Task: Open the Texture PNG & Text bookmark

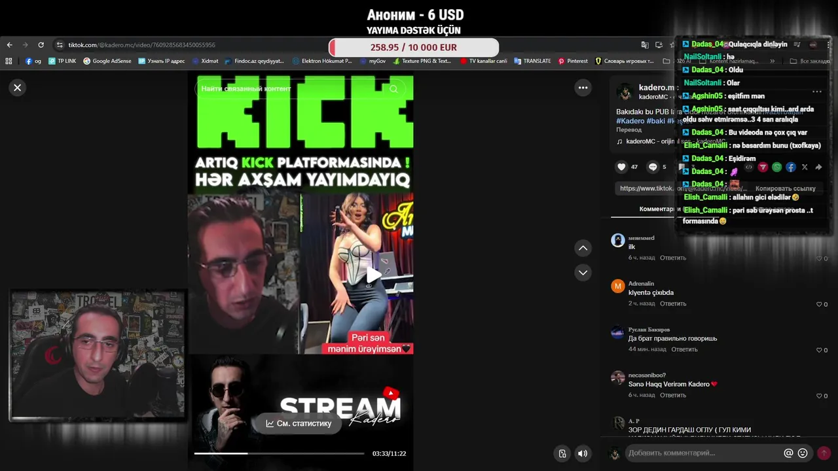Action: [422, 61]
